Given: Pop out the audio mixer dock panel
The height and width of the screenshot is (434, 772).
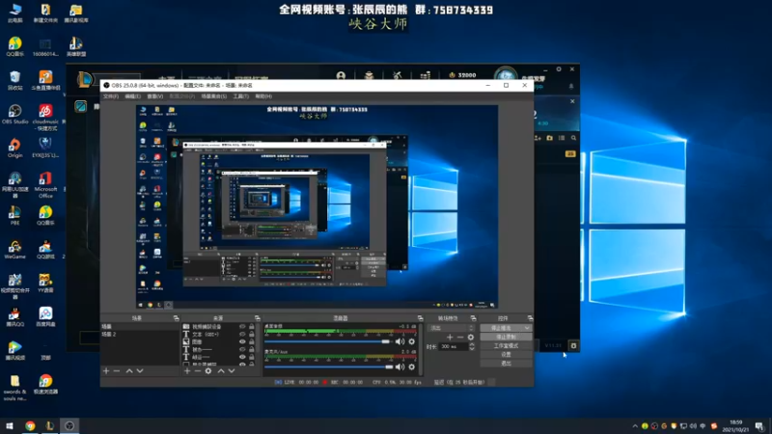Looking at the screenshot, I should pyautogui.click(x=420, y=318).
